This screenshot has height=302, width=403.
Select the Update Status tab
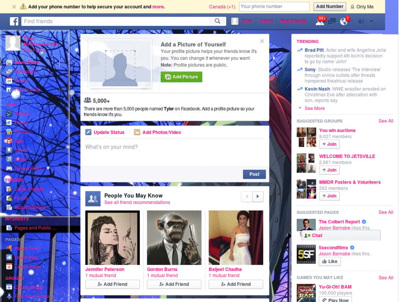tap(105, 132)
